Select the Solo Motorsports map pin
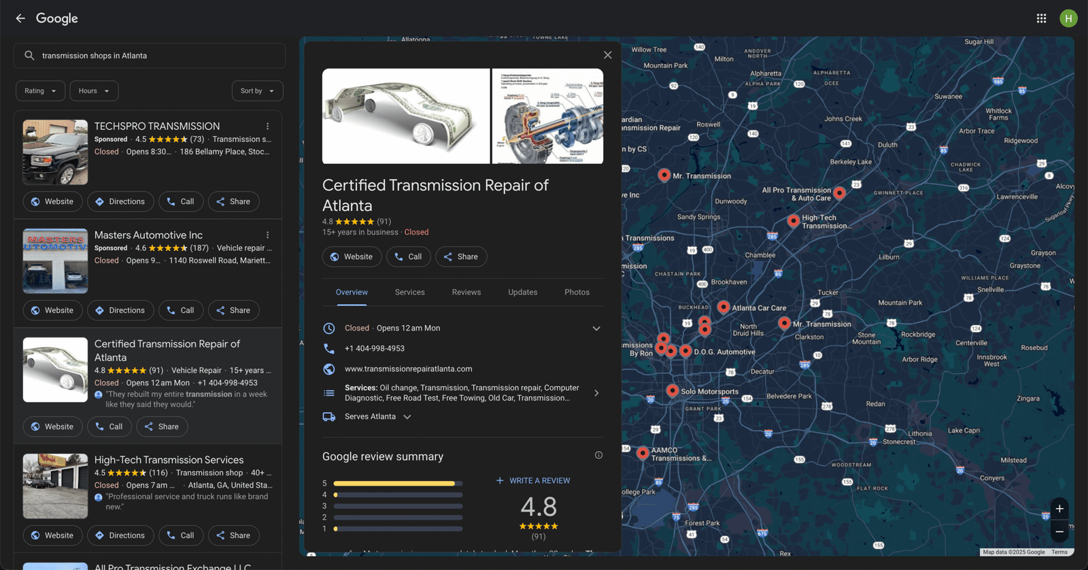Image resolution: width=1088 pixels, height=570 pixels. pos(672,390)
